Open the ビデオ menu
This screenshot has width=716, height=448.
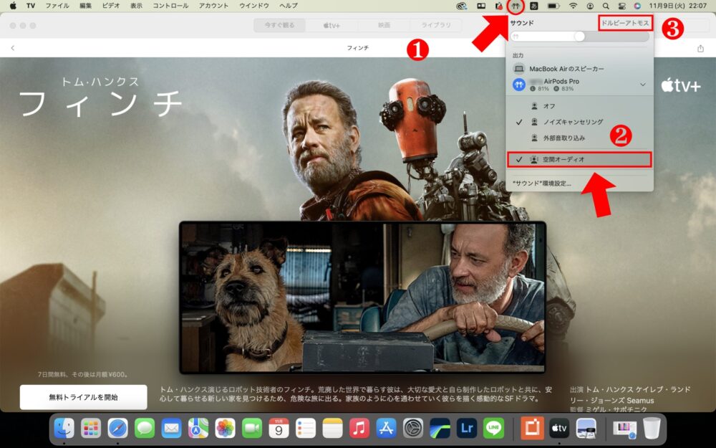point(111,6)
